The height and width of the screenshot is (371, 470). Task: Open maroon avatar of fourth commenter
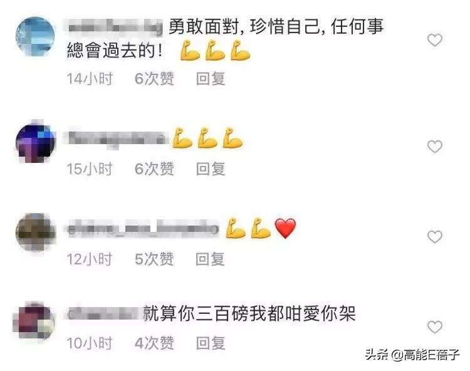[34, 321]
